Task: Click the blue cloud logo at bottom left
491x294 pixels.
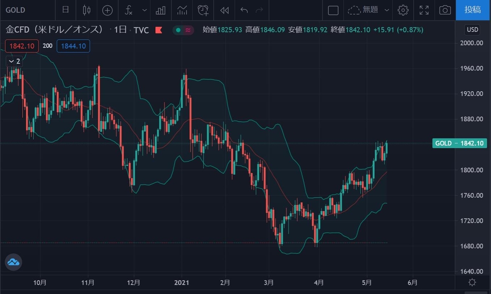Action: pyautogui.click(x=14, y=262)
